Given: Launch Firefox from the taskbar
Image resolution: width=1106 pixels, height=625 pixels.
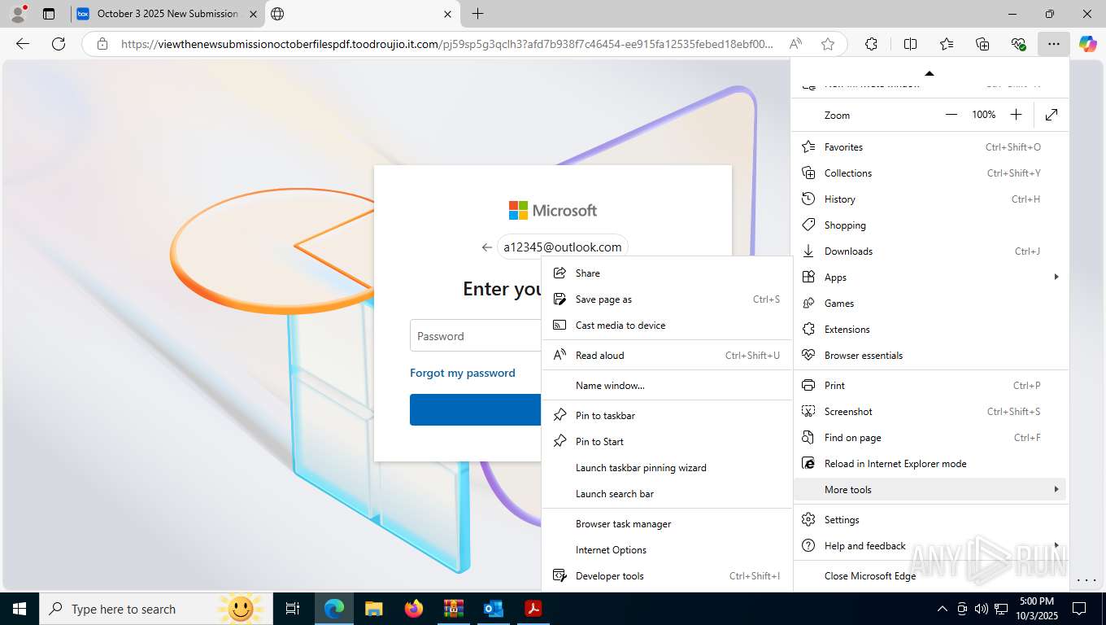Looking at the screenshot, I should pos(413,609).
